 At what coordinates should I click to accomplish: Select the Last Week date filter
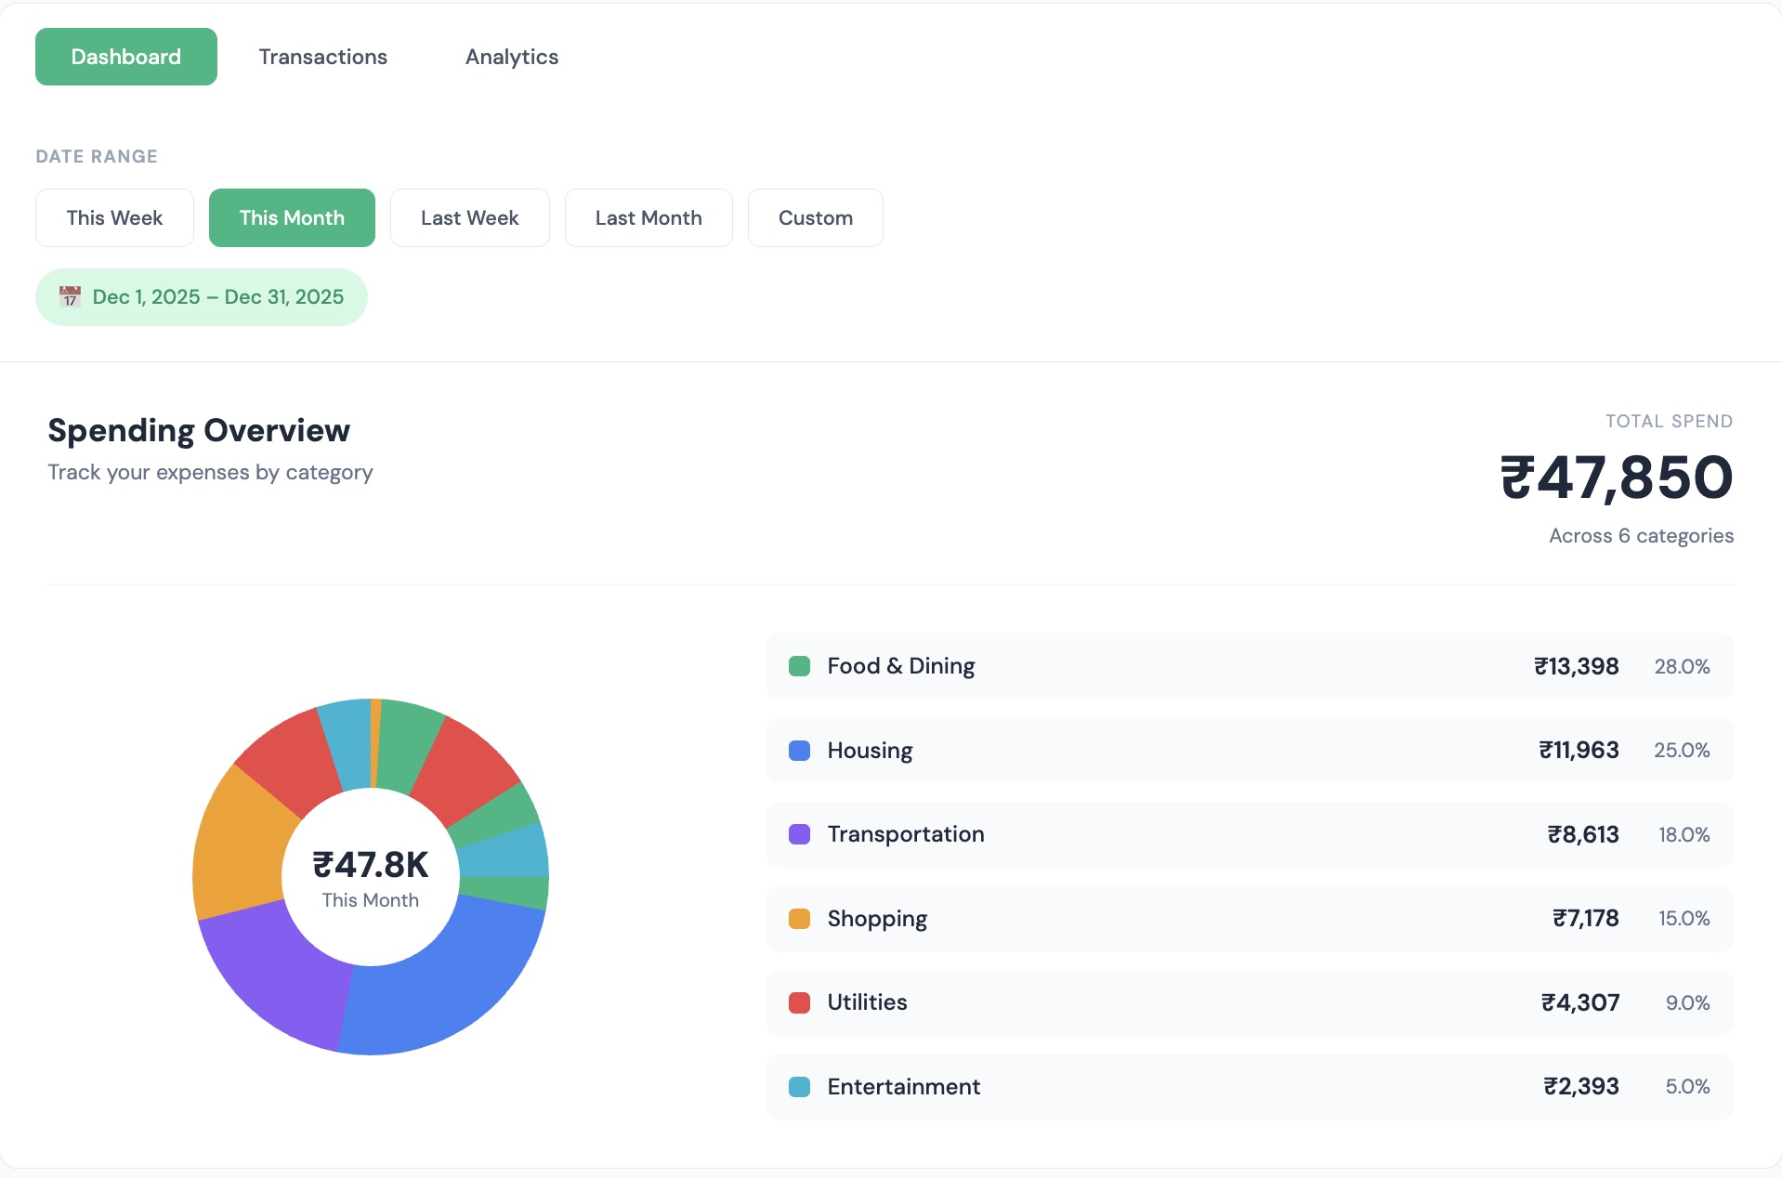(469, 217)
